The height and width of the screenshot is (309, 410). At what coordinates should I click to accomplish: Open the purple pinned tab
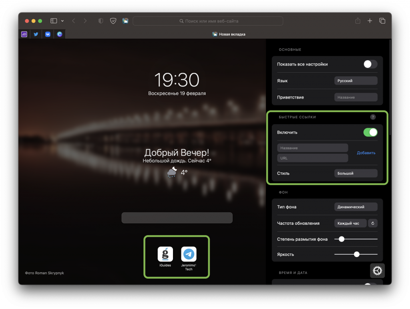(x=24, y=34)
